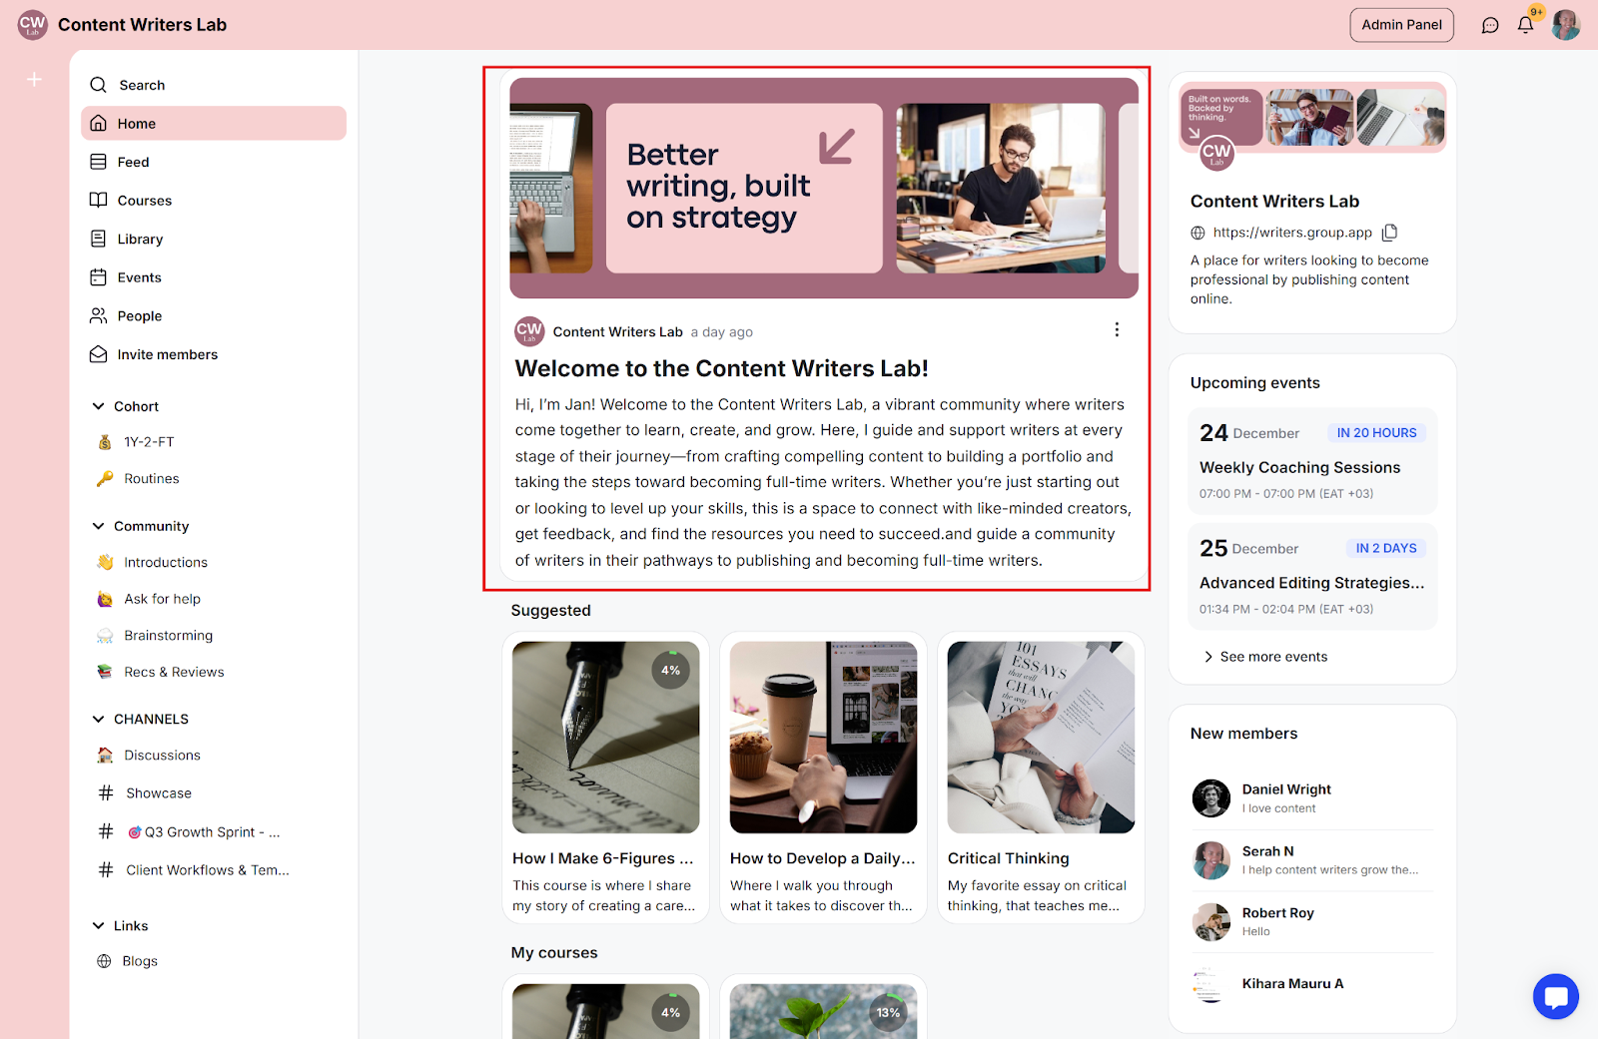The height and width of the screenshot is (1039, 1598).
Task: Click the welcome post's three-dot options menu
Action: click(1117, 329)
